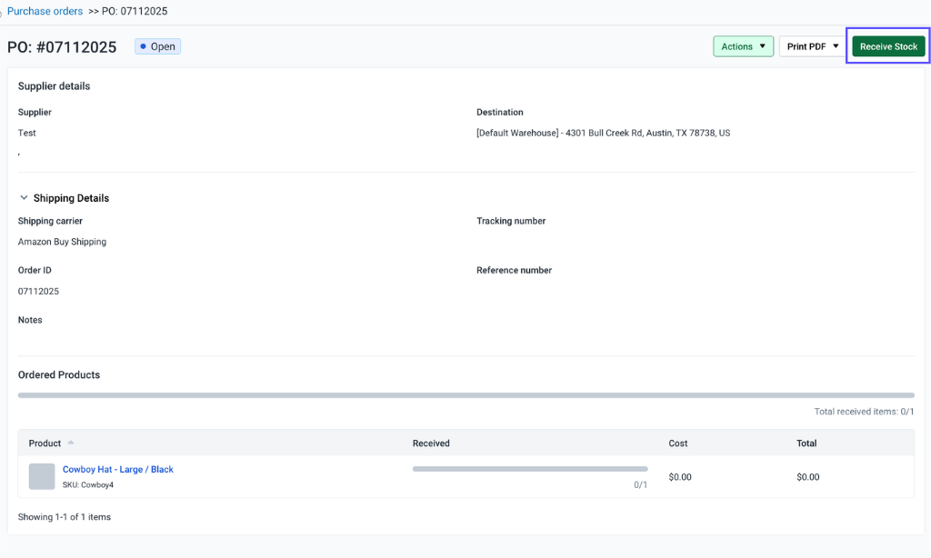Screen dimensions: 931x558
Task: Click the PO: #07112025 page heading
Action: (x=62, y=47)
